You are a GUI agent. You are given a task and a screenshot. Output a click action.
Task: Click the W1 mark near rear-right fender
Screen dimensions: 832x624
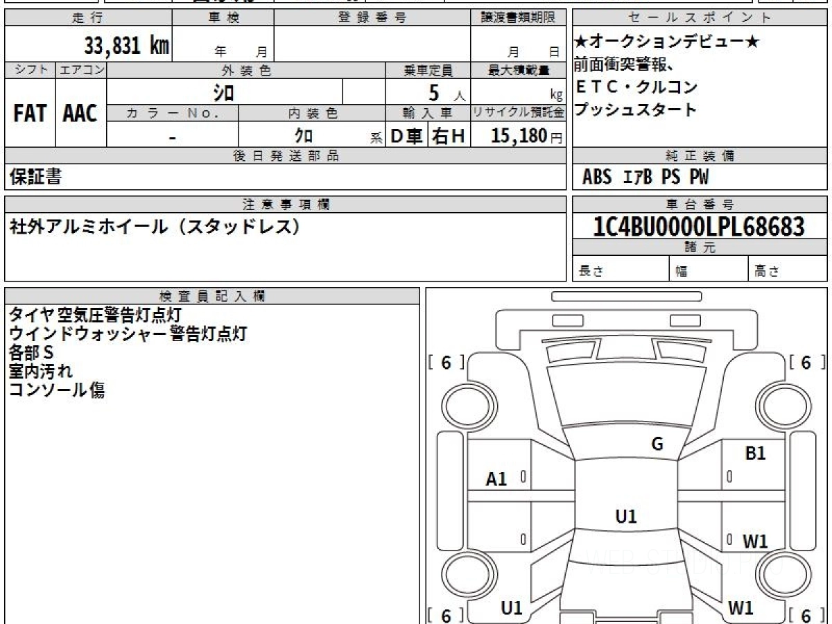tap(741, 608)
